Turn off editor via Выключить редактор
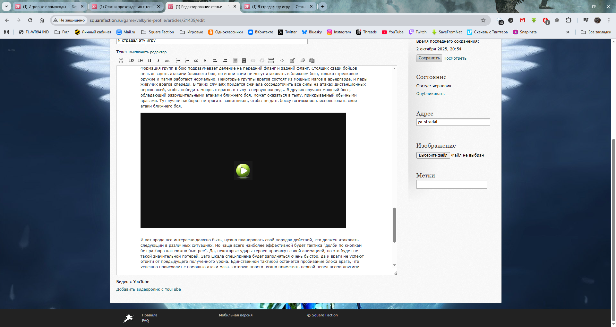 (x=148, y=52)
